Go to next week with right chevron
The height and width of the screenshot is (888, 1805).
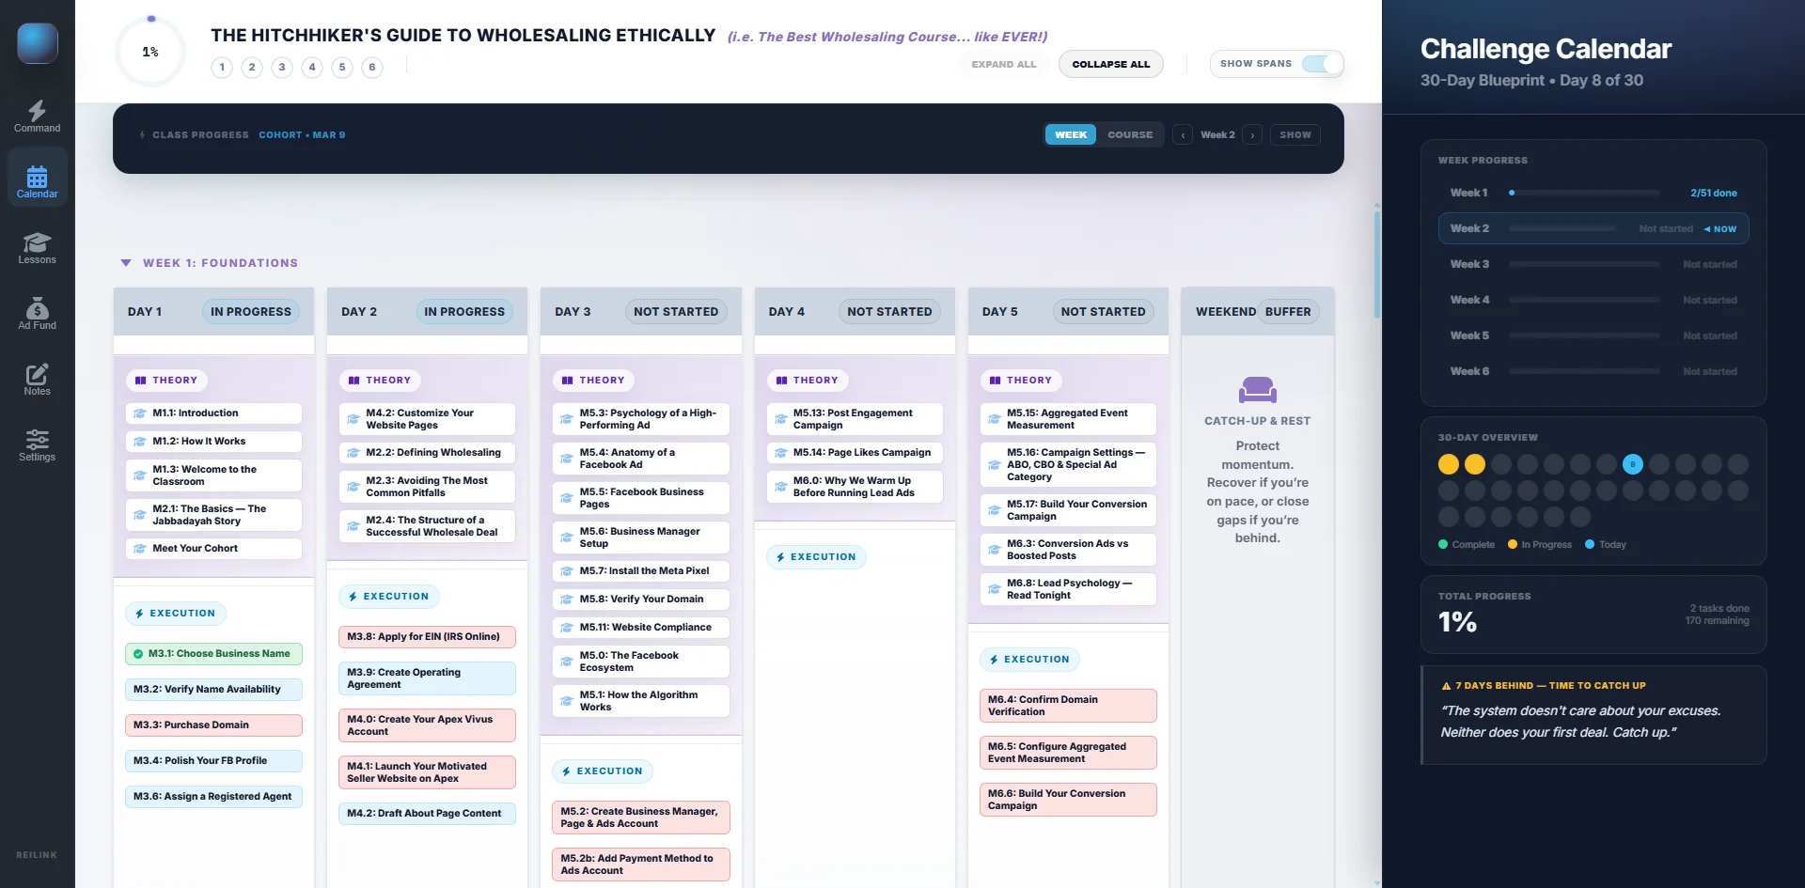pyautogui.click(x=1252, y=134)
